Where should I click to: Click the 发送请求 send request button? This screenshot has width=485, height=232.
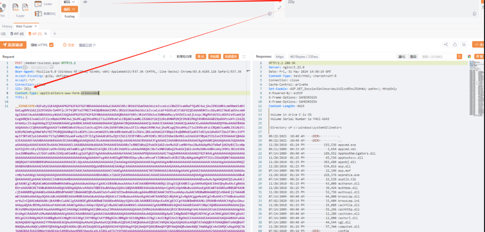point(13,45)
